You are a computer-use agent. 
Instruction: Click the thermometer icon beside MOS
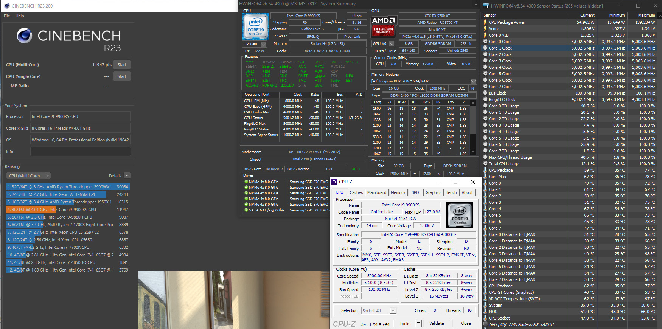point(485,312)
